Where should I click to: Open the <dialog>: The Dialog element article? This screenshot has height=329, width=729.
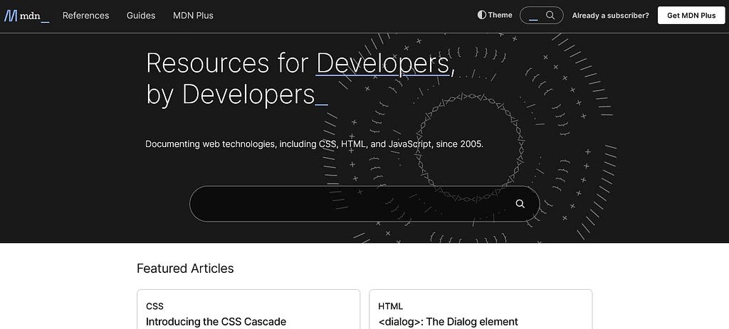coord(449,322)
